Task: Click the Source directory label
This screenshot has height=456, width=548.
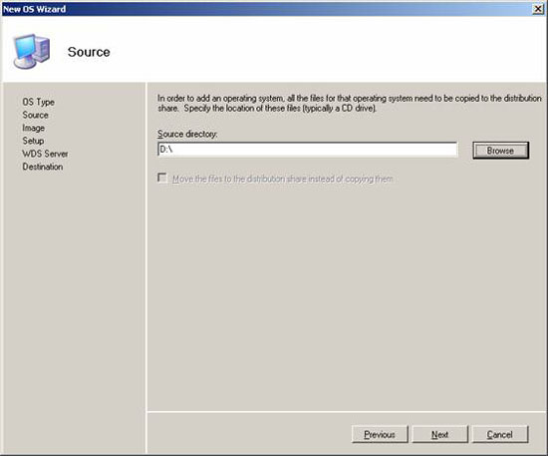Action: (x=187, y=134)
